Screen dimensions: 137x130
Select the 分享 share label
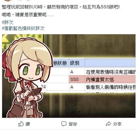tap(117, 124)
